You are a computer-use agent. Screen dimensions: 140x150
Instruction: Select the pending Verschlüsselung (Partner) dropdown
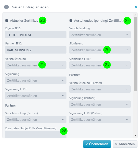100,89
